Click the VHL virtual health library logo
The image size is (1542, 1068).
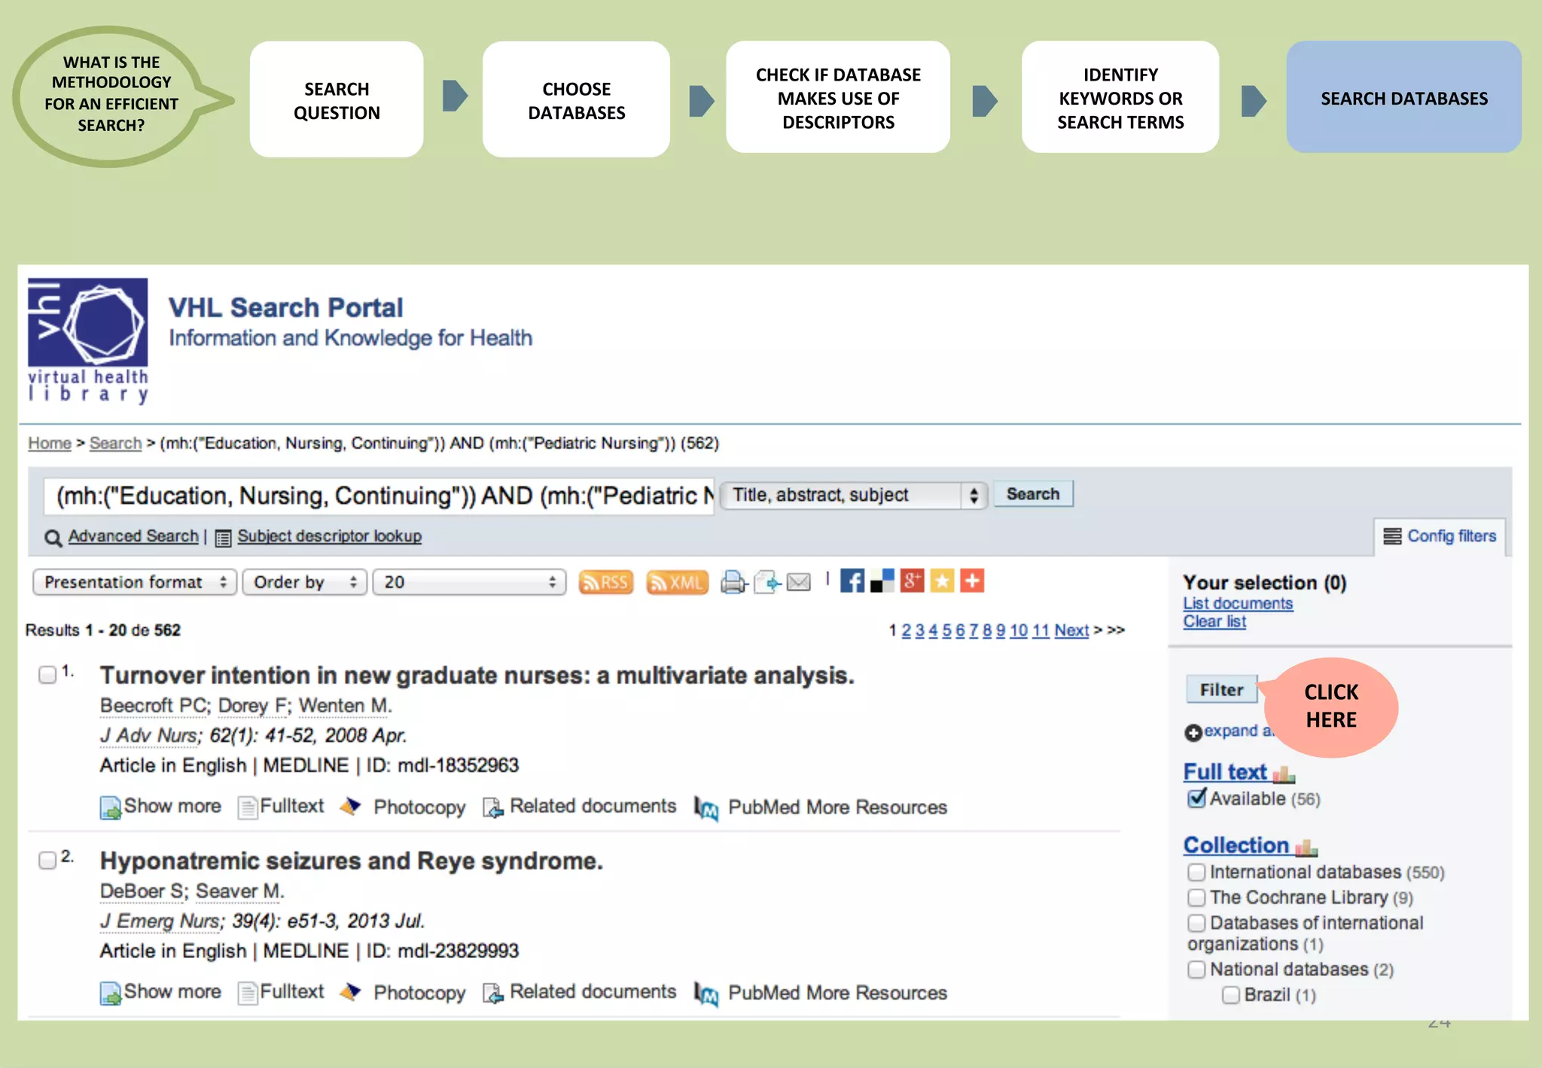[88, 340]
